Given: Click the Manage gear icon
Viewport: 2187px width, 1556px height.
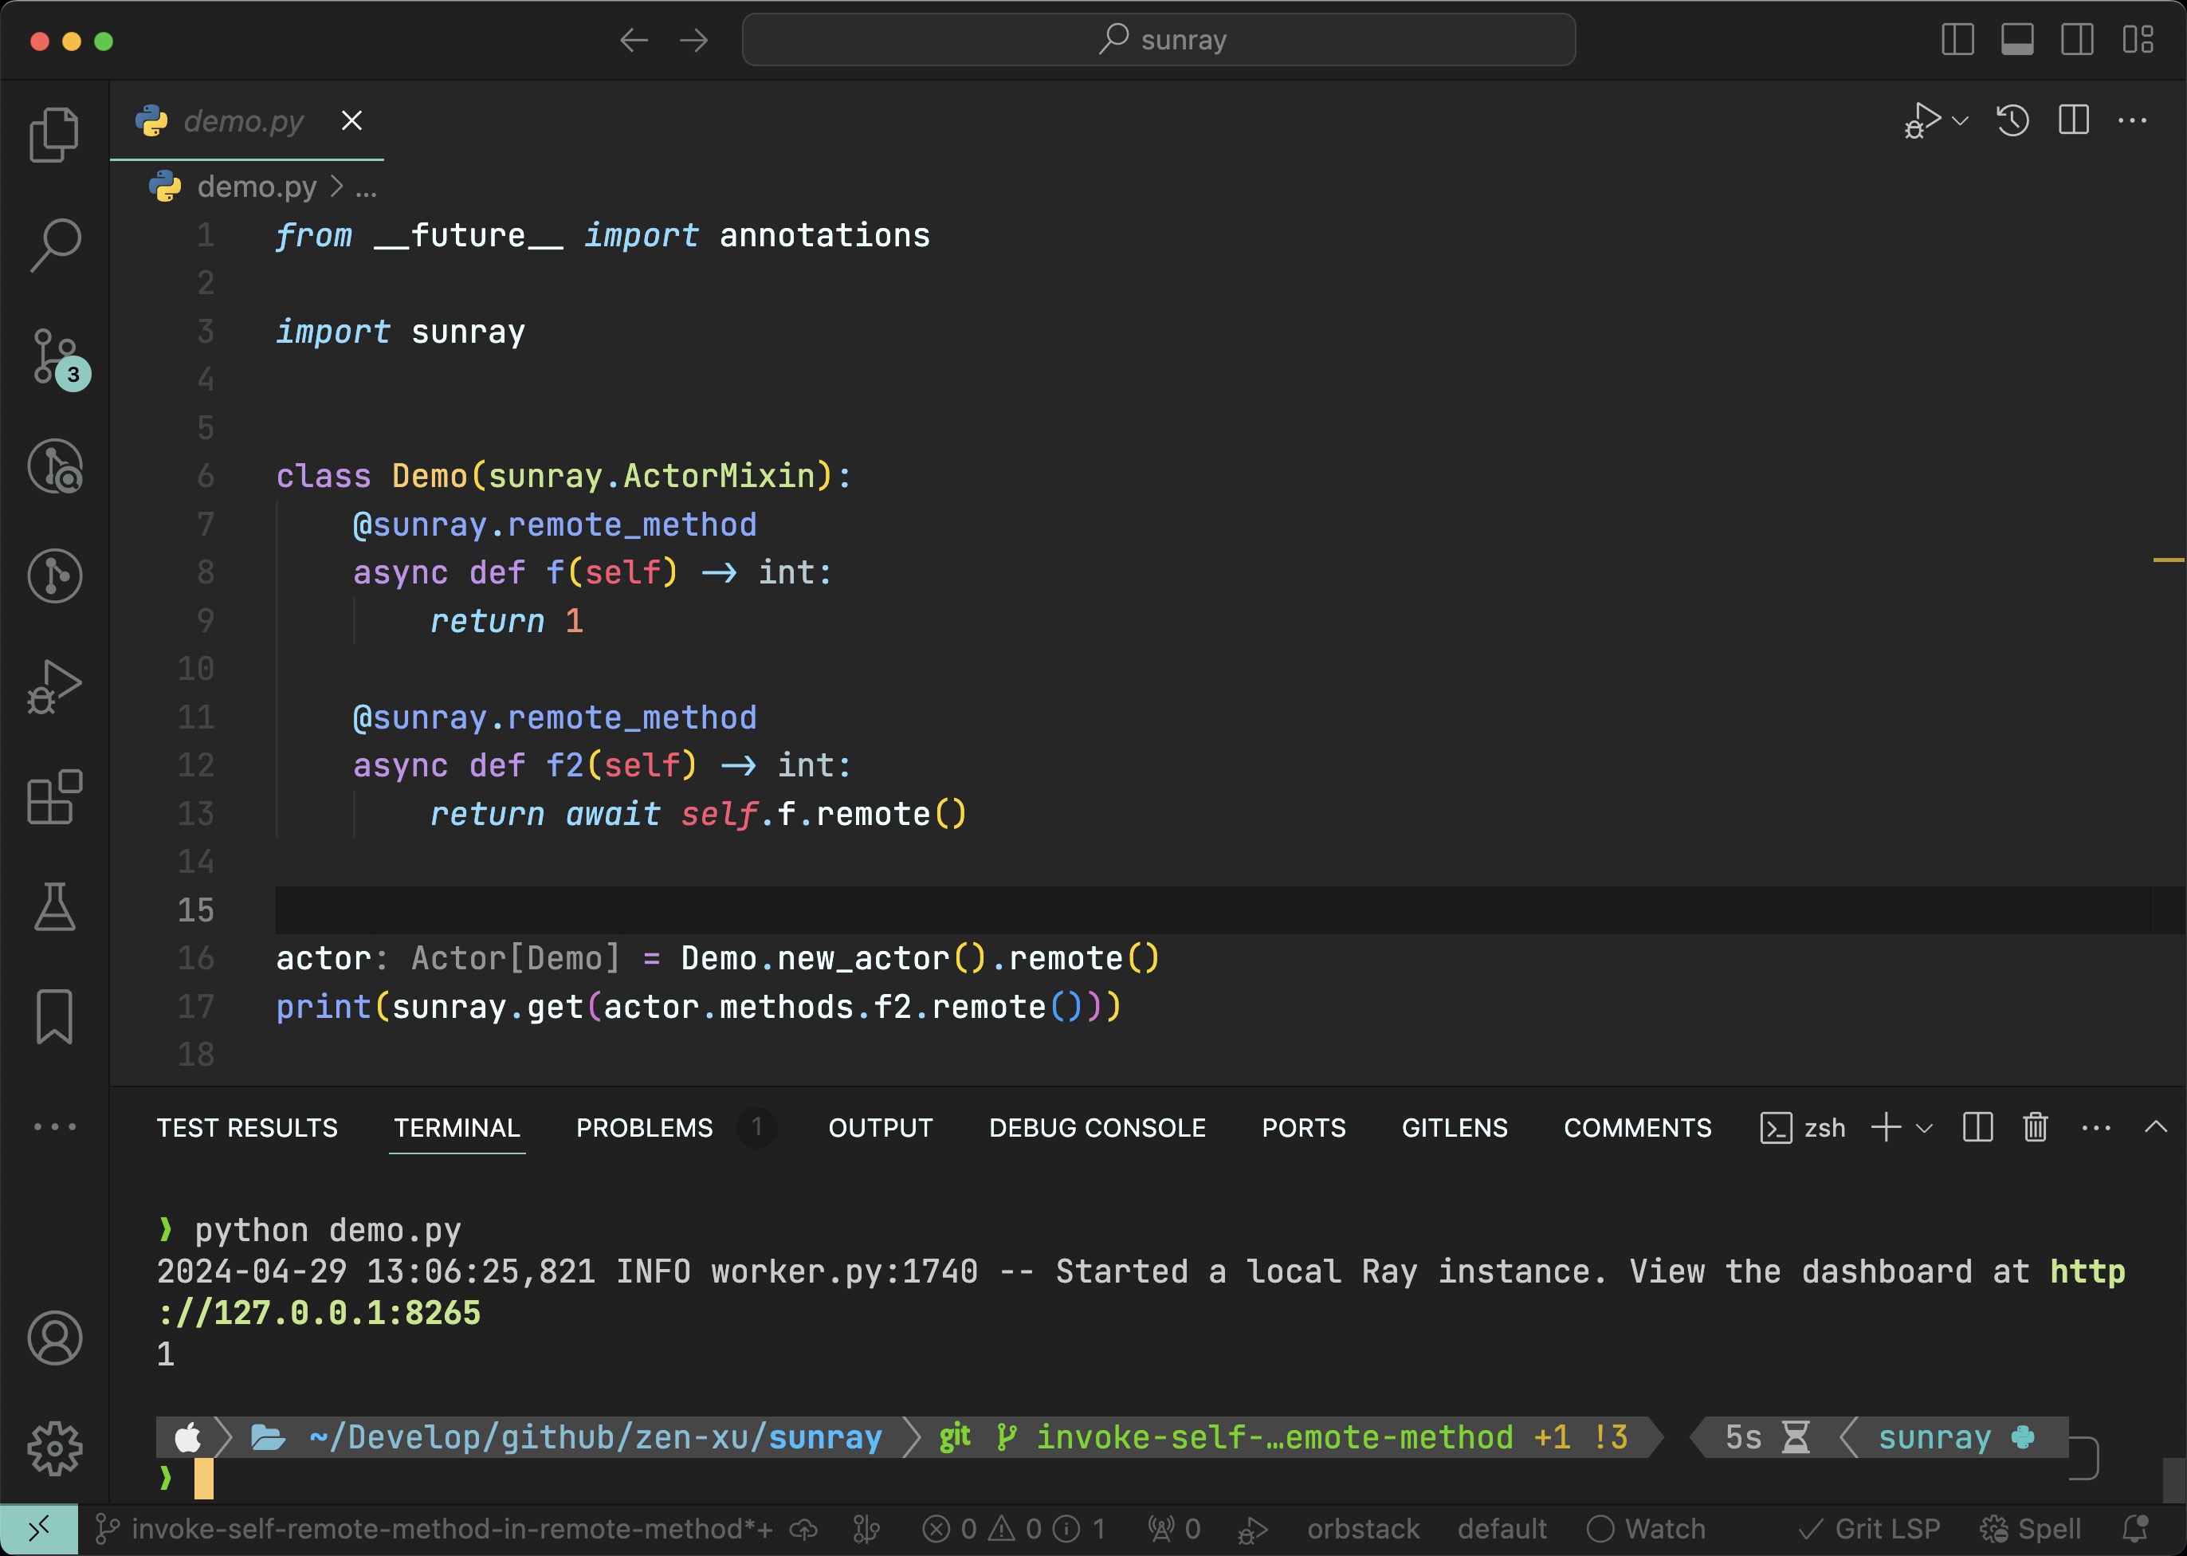Looking at the screenshot, I should 55,1448.
